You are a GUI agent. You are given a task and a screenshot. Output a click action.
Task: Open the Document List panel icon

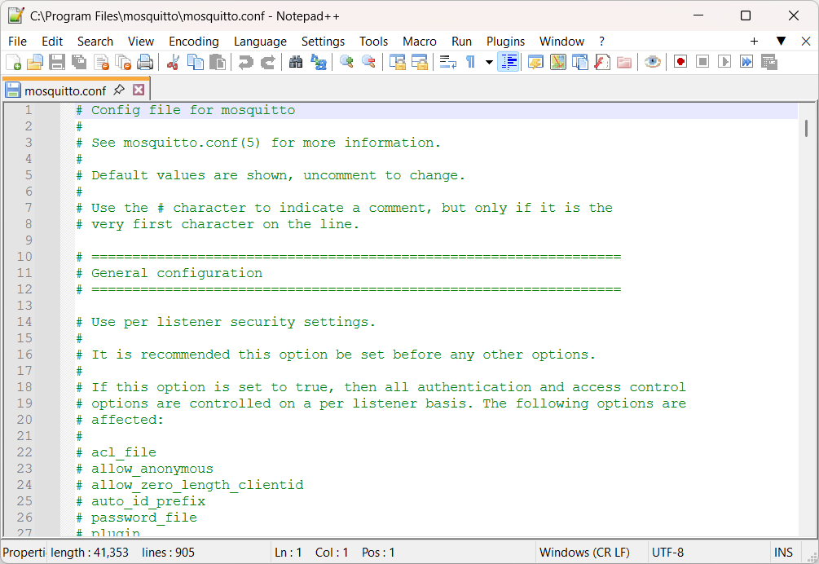(579, 62)
